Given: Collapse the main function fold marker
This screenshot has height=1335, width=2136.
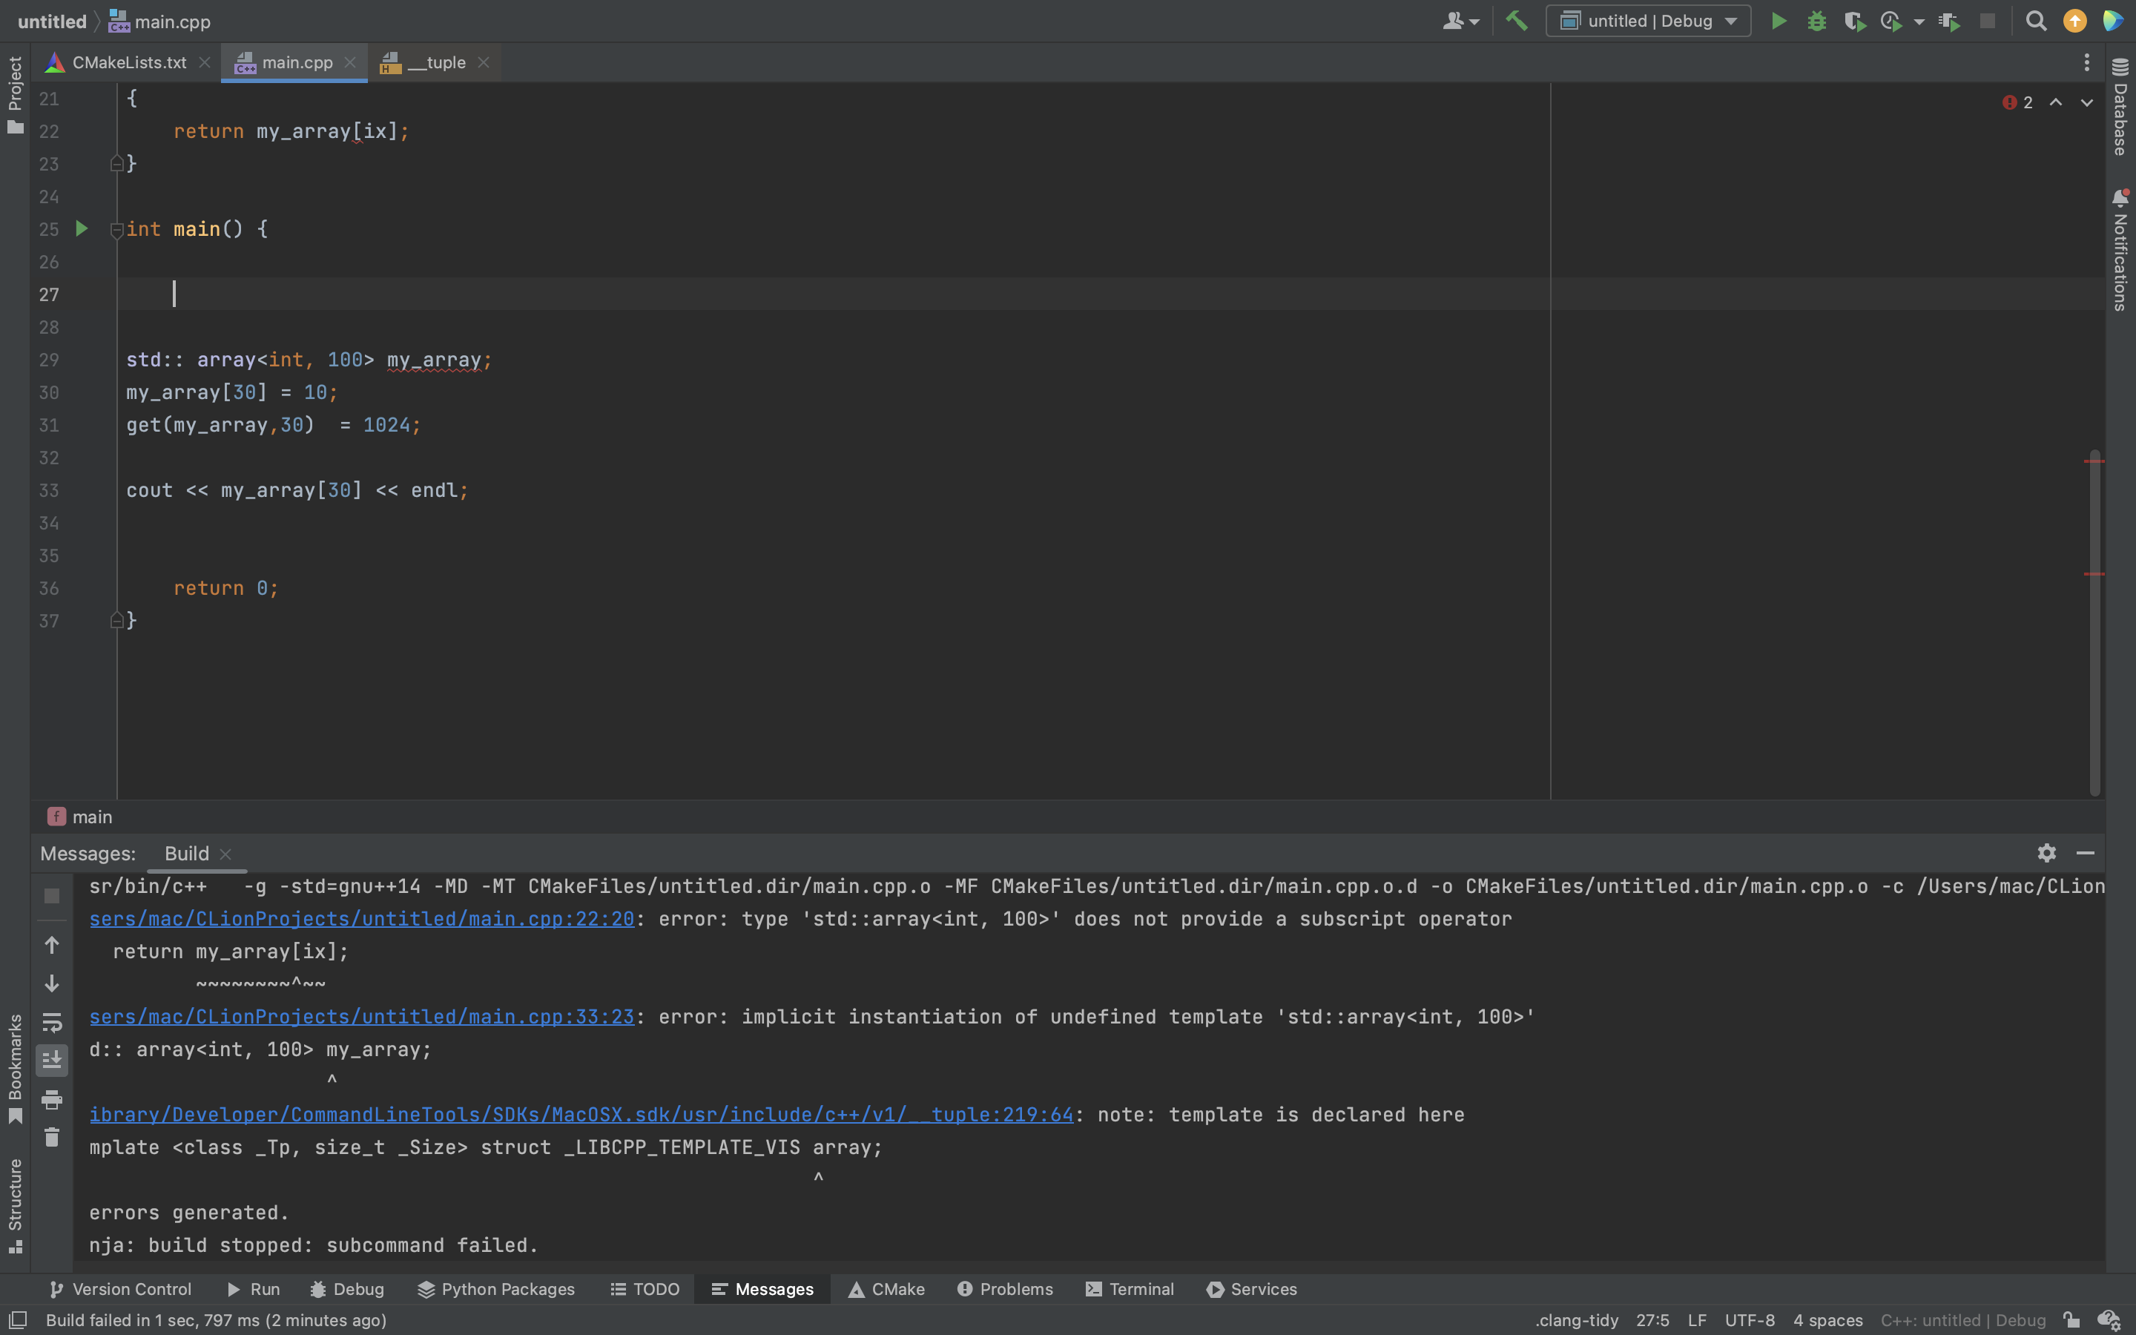Looking at the screenshot, I should click(x=116, y=230).
